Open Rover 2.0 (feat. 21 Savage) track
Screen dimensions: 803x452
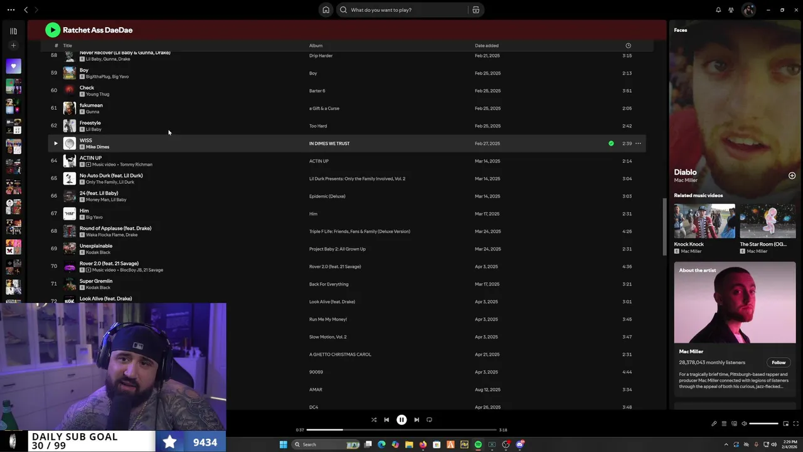(109, 264)
